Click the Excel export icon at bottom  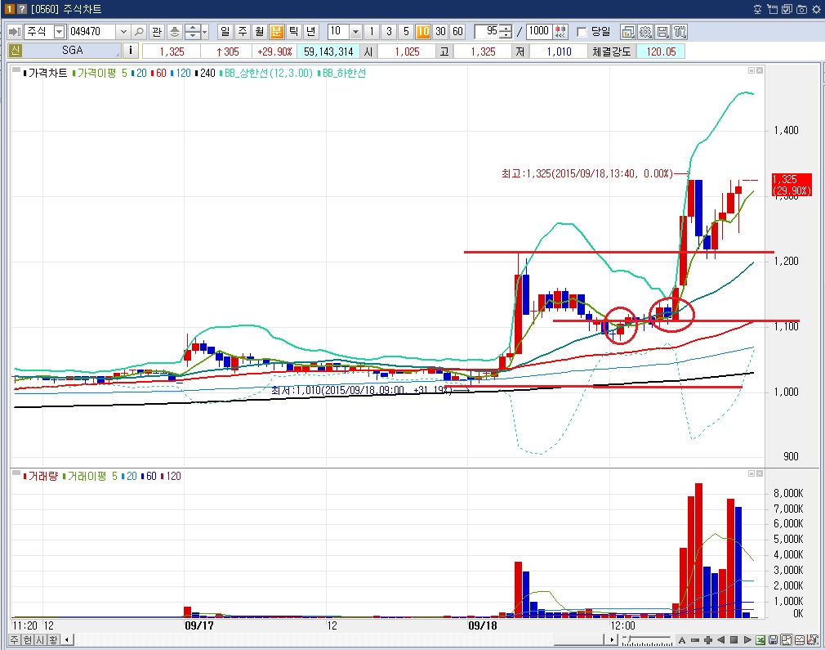760,639
